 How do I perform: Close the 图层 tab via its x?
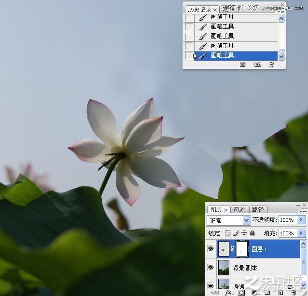(226, 210)
